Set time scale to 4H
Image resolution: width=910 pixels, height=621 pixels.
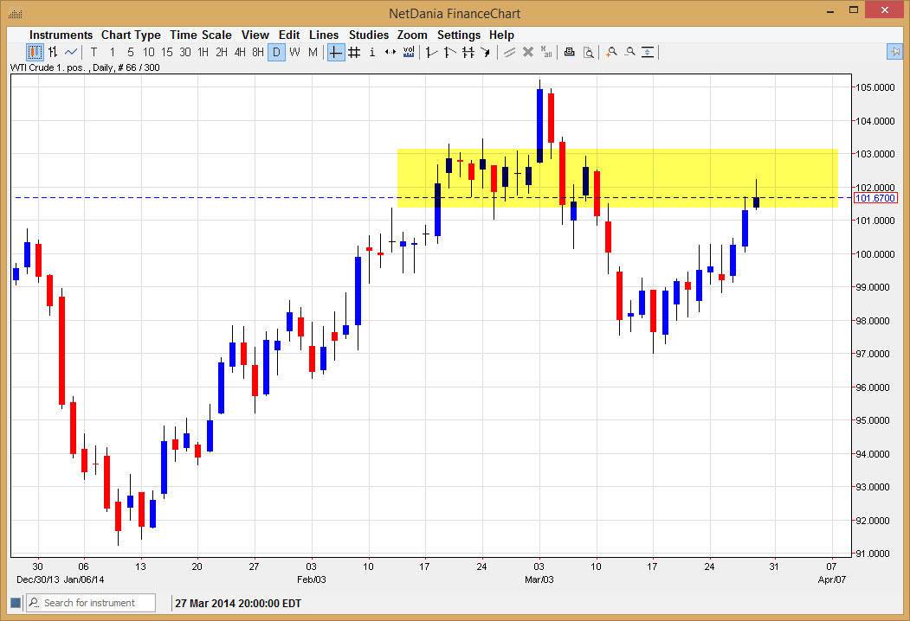tap(240, 52)
